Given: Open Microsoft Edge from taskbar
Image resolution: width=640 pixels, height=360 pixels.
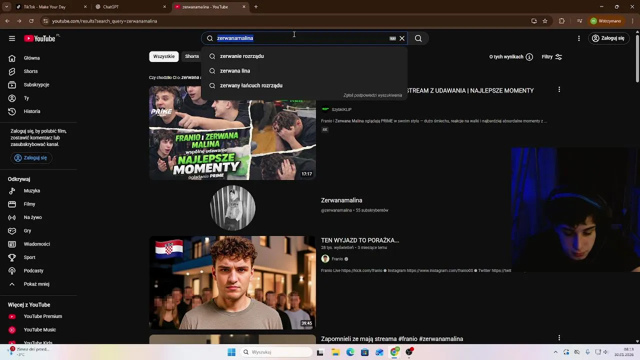Looking at the screenshot, I should coord(350,352).
